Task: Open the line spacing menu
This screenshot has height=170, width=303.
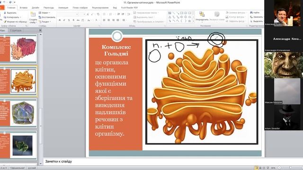Action: coord(128,14)
